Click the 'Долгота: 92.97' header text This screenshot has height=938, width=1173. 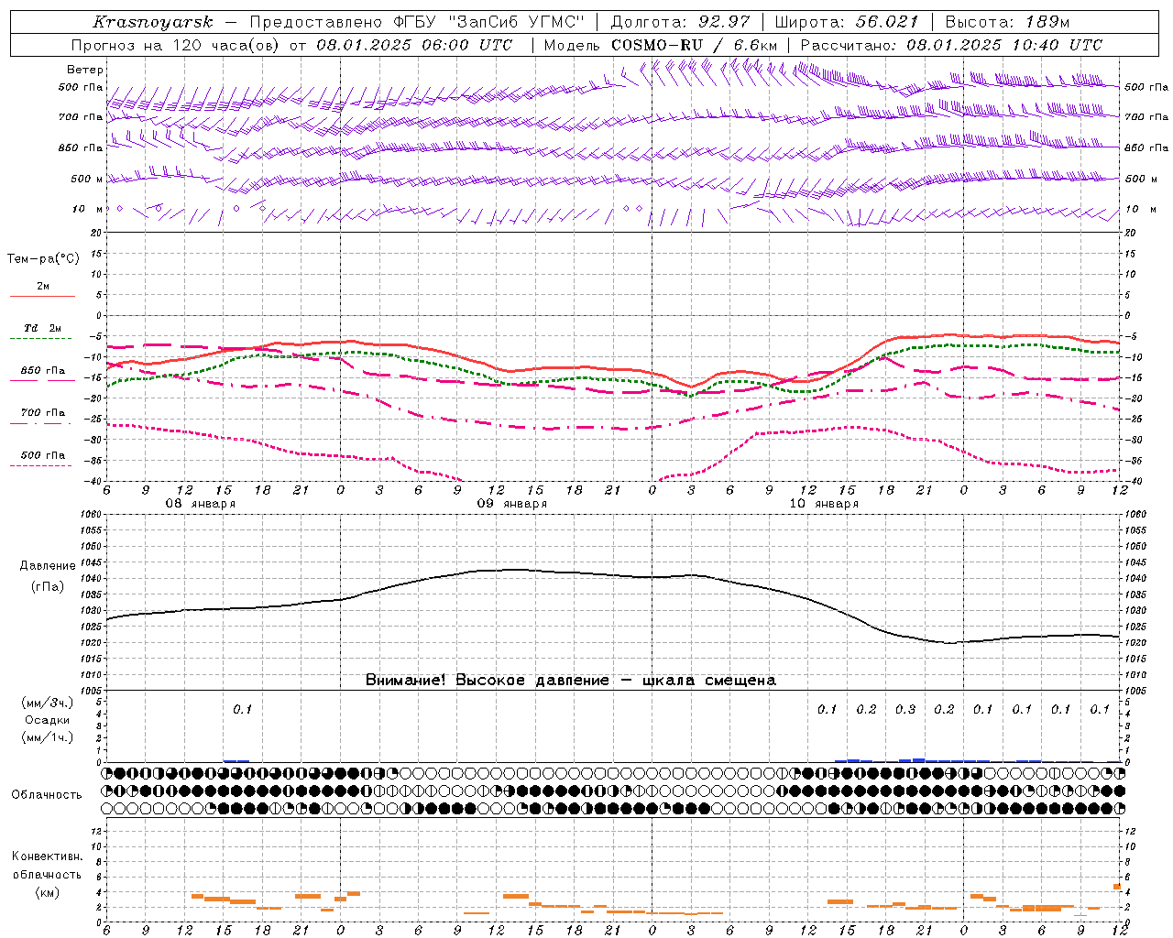[680, 22]
